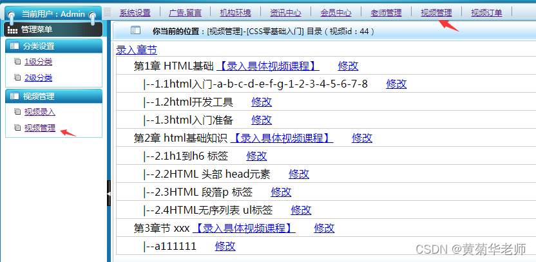Open the 会员中心 top menu
Viewport: 536px width, 262px height.
pos(336,12)
